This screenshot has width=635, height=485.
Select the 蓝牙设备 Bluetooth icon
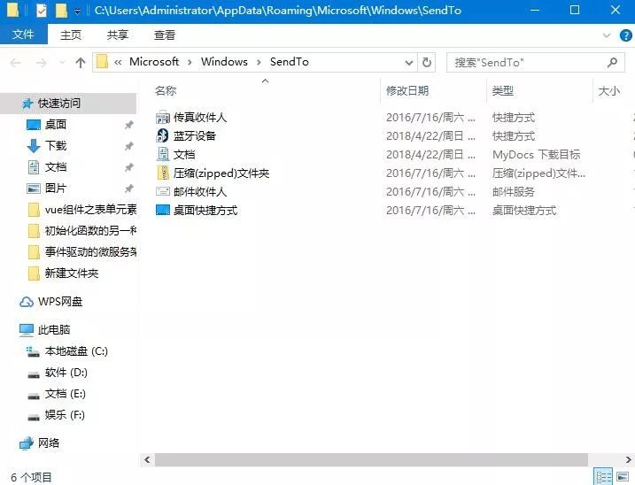coord(163,135)
